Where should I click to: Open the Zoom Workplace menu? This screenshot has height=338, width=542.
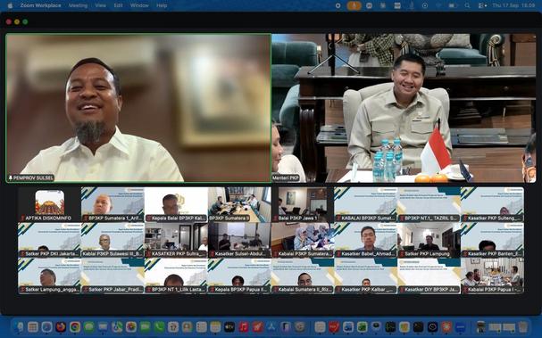coord(40,5)
